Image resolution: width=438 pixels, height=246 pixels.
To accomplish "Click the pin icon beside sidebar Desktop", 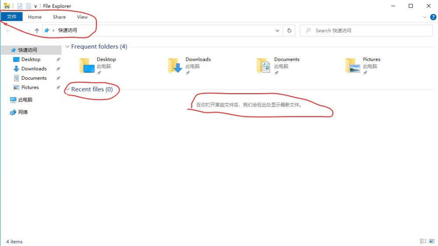I will pyautogui.click(x=58, y=60).
